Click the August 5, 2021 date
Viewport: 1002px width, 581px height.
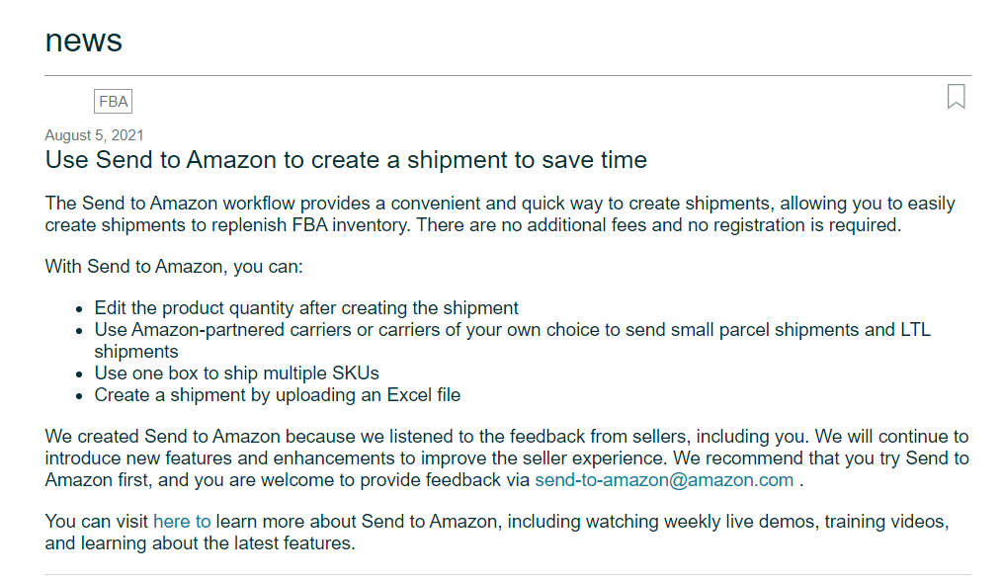[94, 135]
